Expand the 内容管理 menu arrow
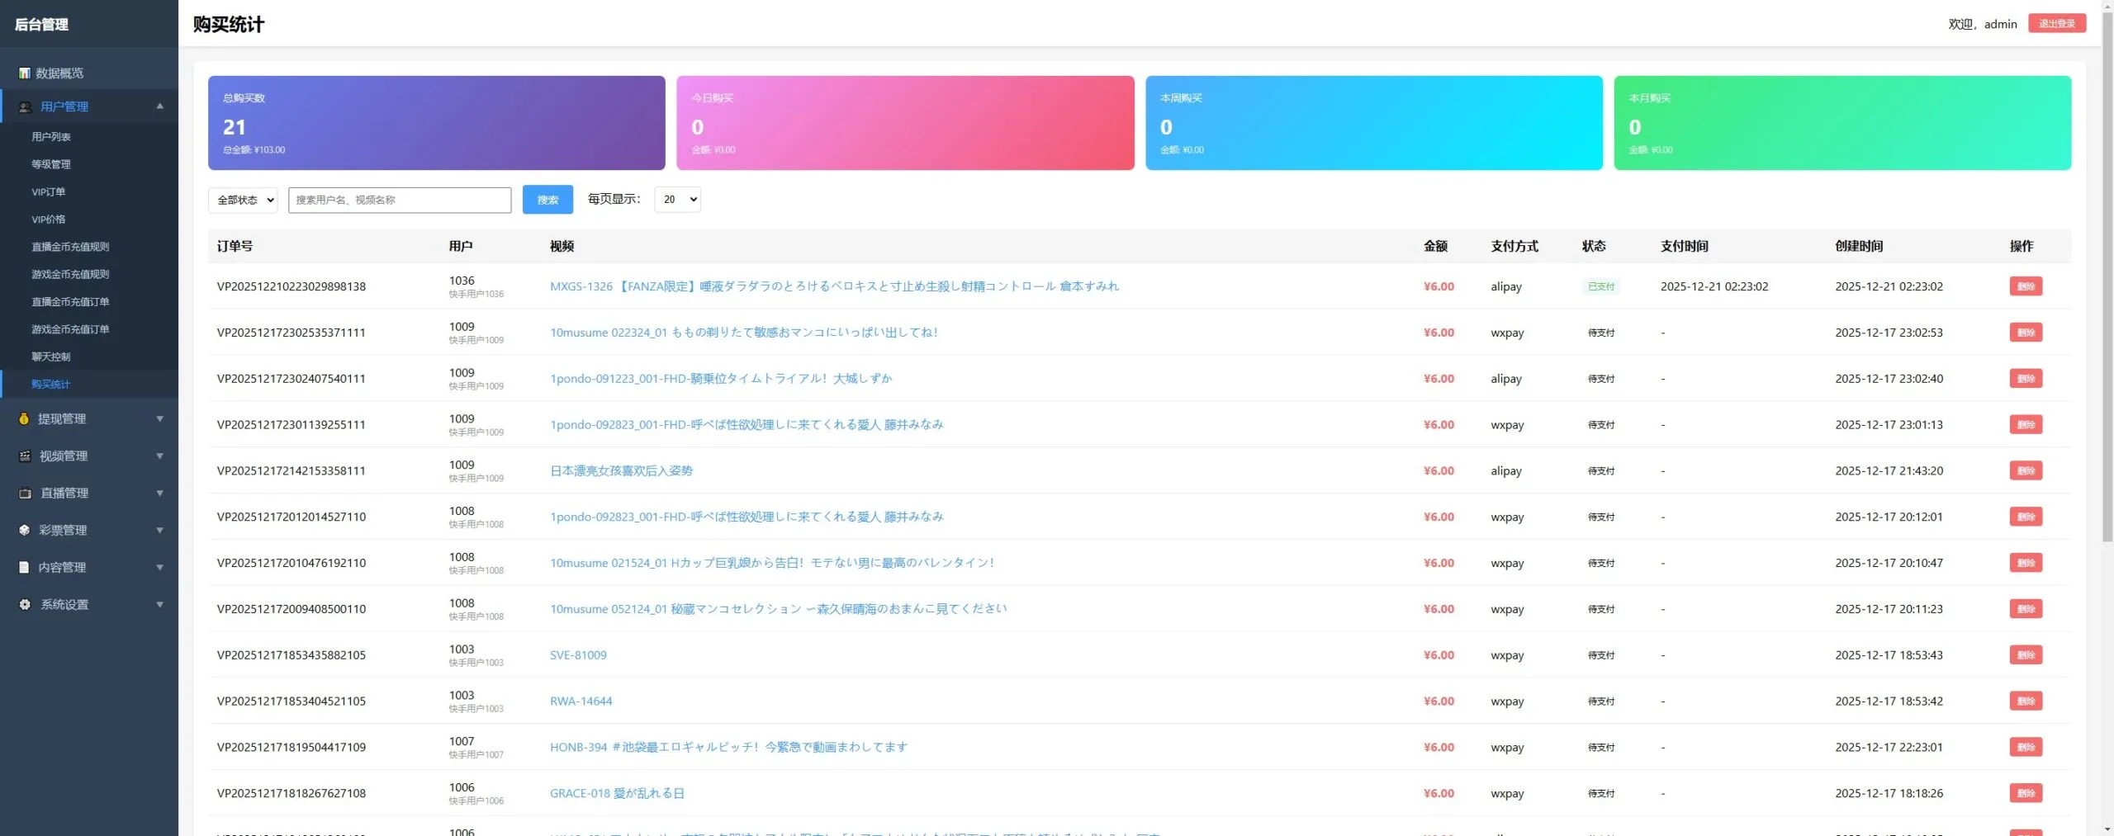 [160, 567]
